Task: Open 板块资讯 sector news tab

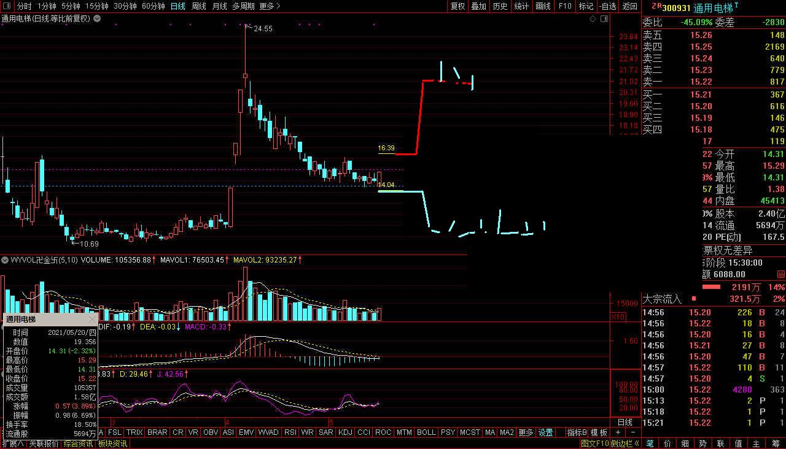Action: 112,443
